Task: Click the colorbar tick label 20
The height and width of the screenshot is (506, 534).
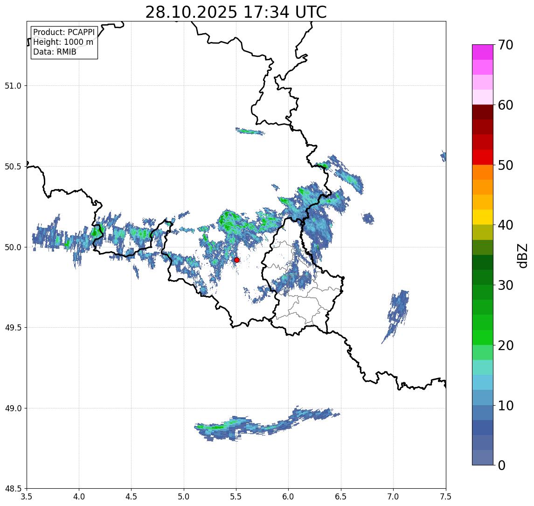Action: tap(506, 345)
